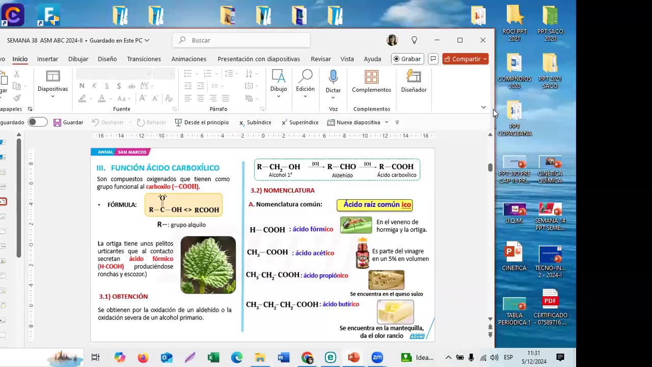Viewport: 652px width, 367px height.
Task: Add a slide with Nueva diapositiva
Action: pyautogui.click(x=354, y=122)
